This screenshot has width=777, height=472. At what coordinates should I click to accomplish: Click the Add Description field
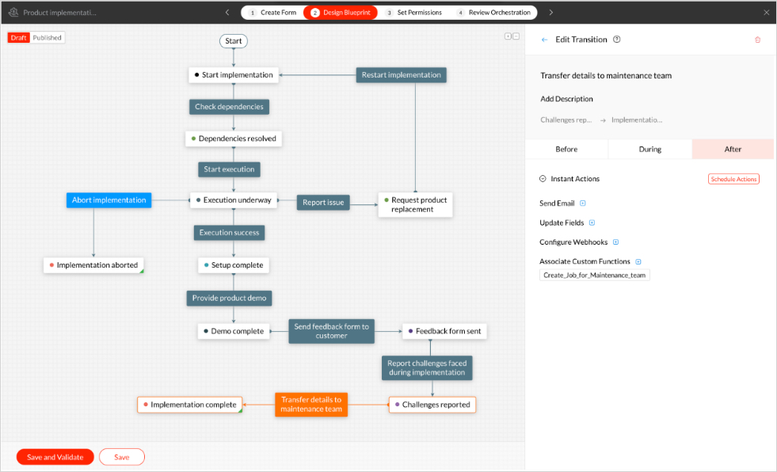pos(567,98)
